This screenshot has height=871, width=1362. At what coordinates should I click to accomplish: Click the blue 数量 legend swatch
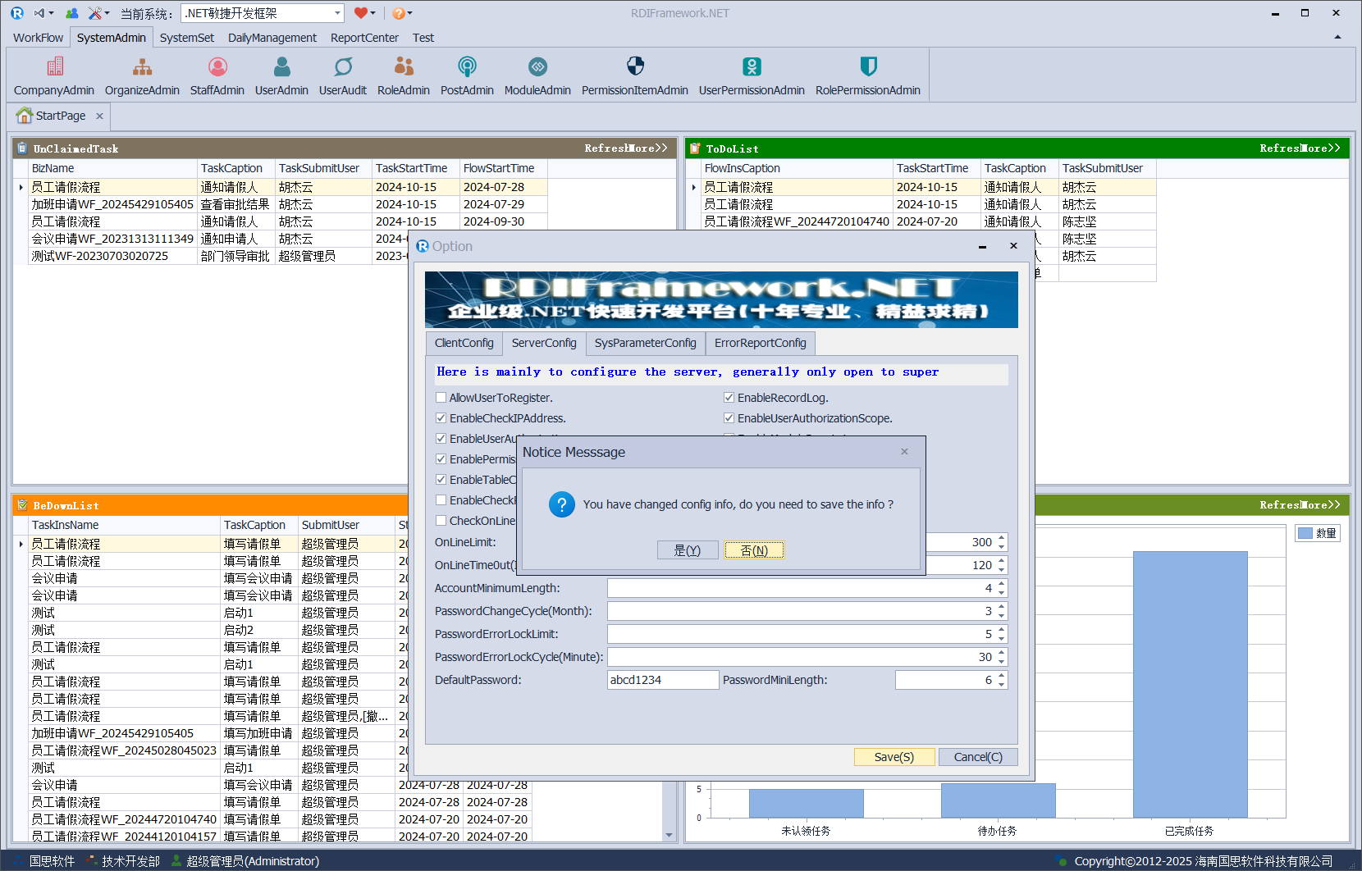1305,533
